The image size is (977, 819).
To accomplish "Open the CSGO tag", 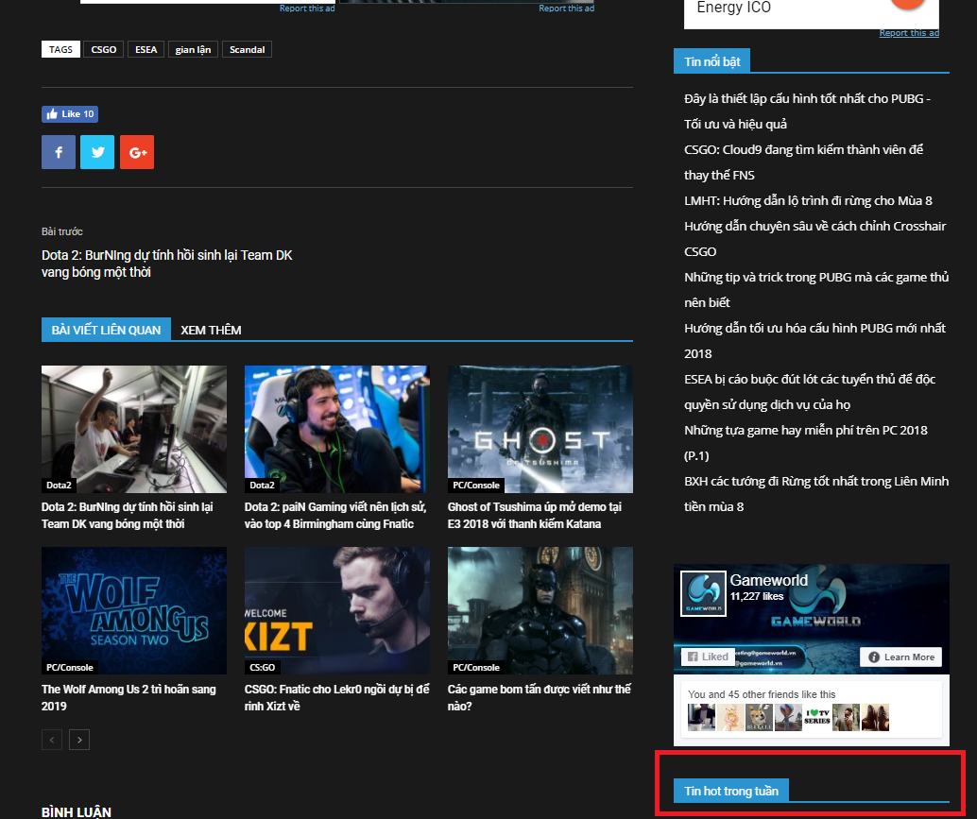I will pos(103,49).
